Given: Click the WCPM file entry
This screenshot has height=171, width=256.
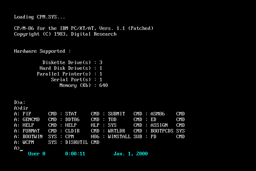Looking at the screenshot, I should [x=40, y=142].
